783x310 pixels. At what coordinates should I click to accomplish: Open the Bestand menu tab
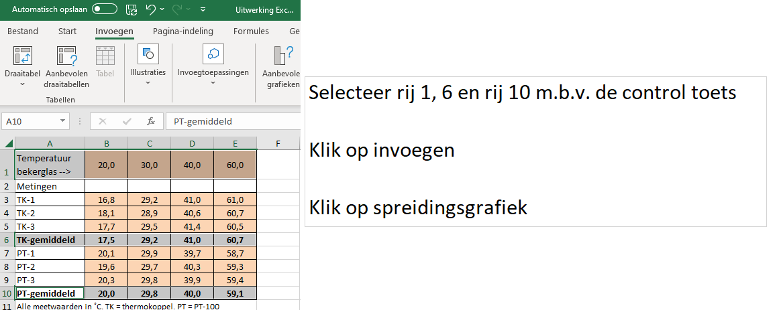tap(23, 31)
